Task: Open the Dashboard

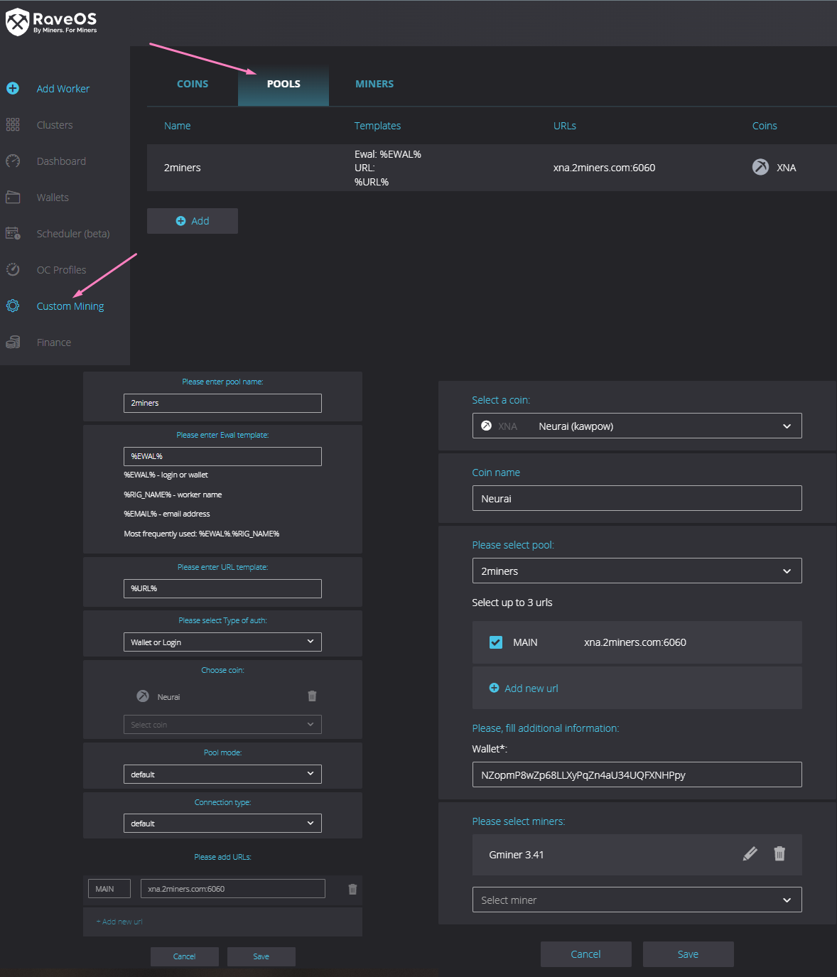Action: (61, 161)
